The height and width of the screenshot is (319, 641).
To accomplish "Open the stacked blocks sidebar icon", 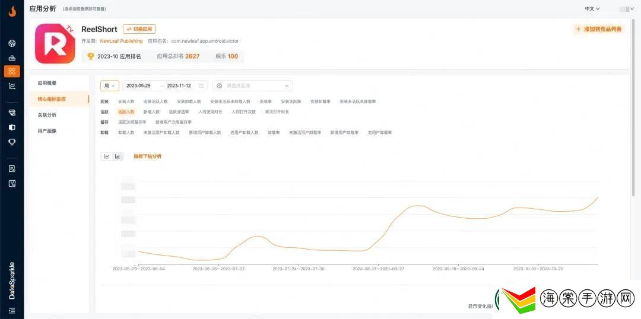I will tap(12, 58).
